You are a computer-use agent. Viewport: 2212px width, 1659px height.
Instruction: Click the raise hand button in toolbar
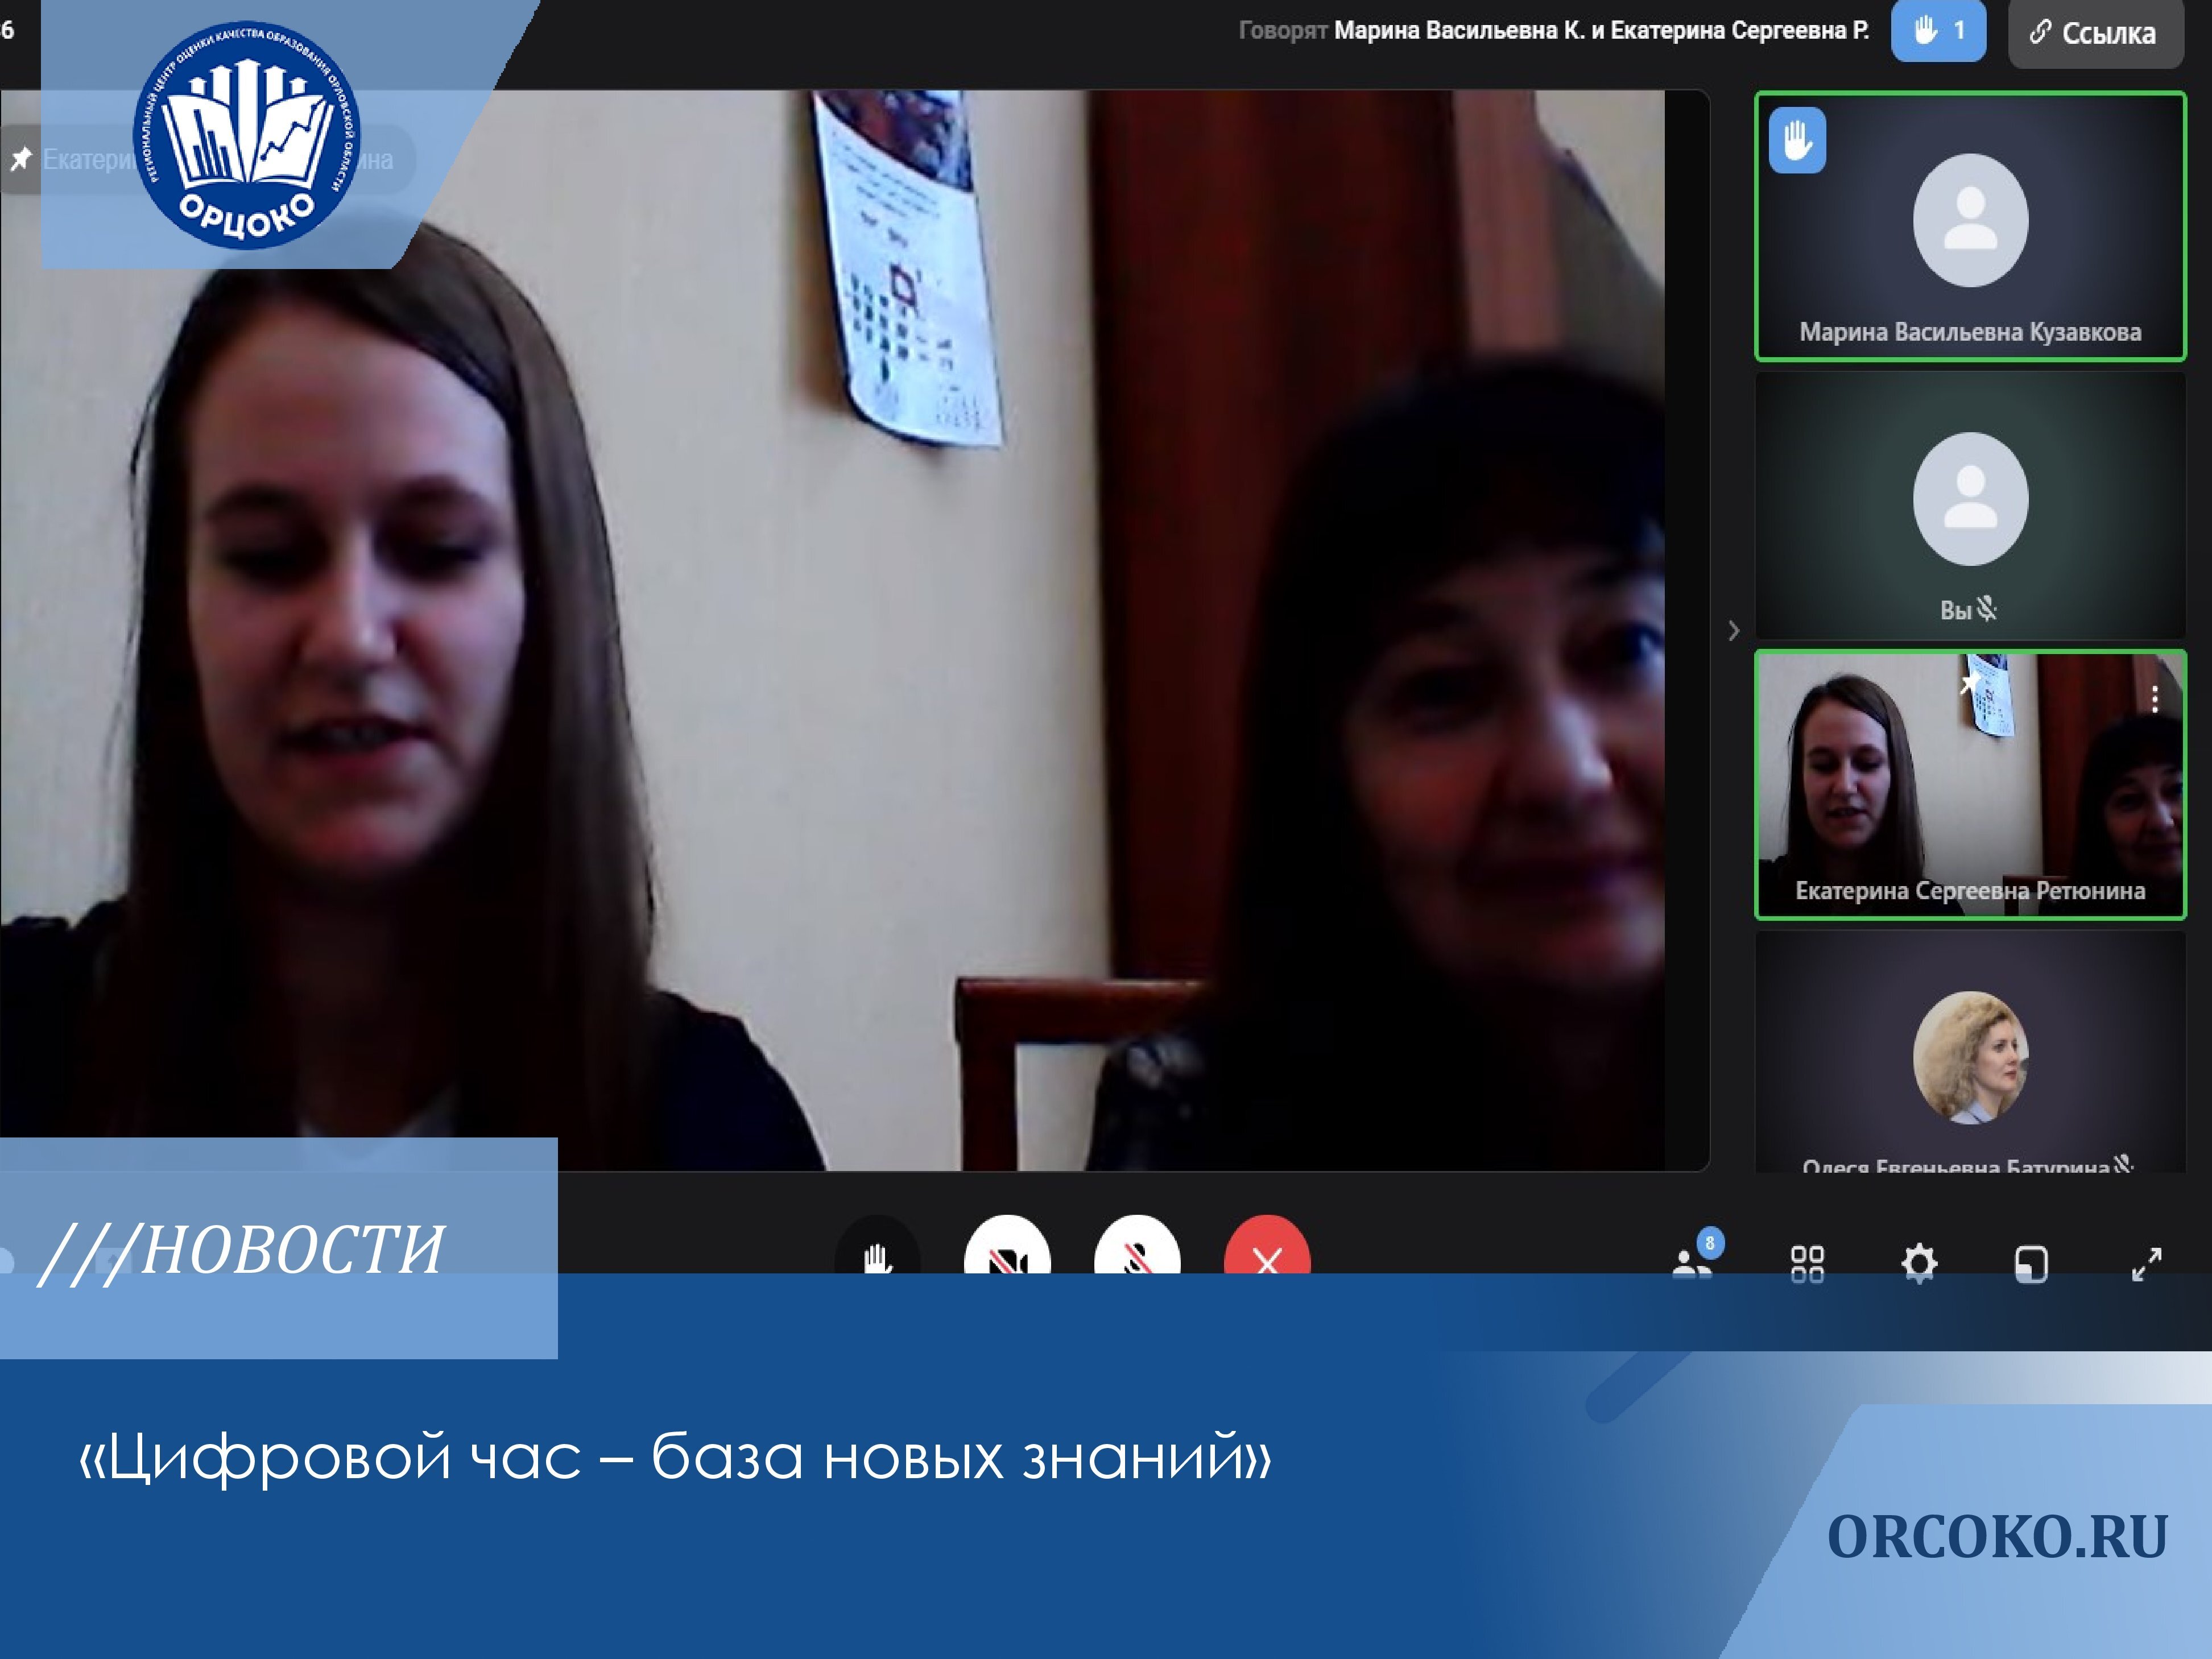(x=877, y=1252)
